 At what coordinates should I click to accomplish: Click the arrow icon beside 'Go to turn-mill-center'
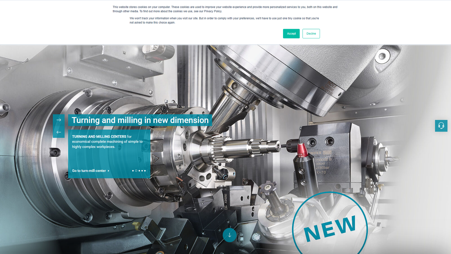109,171
